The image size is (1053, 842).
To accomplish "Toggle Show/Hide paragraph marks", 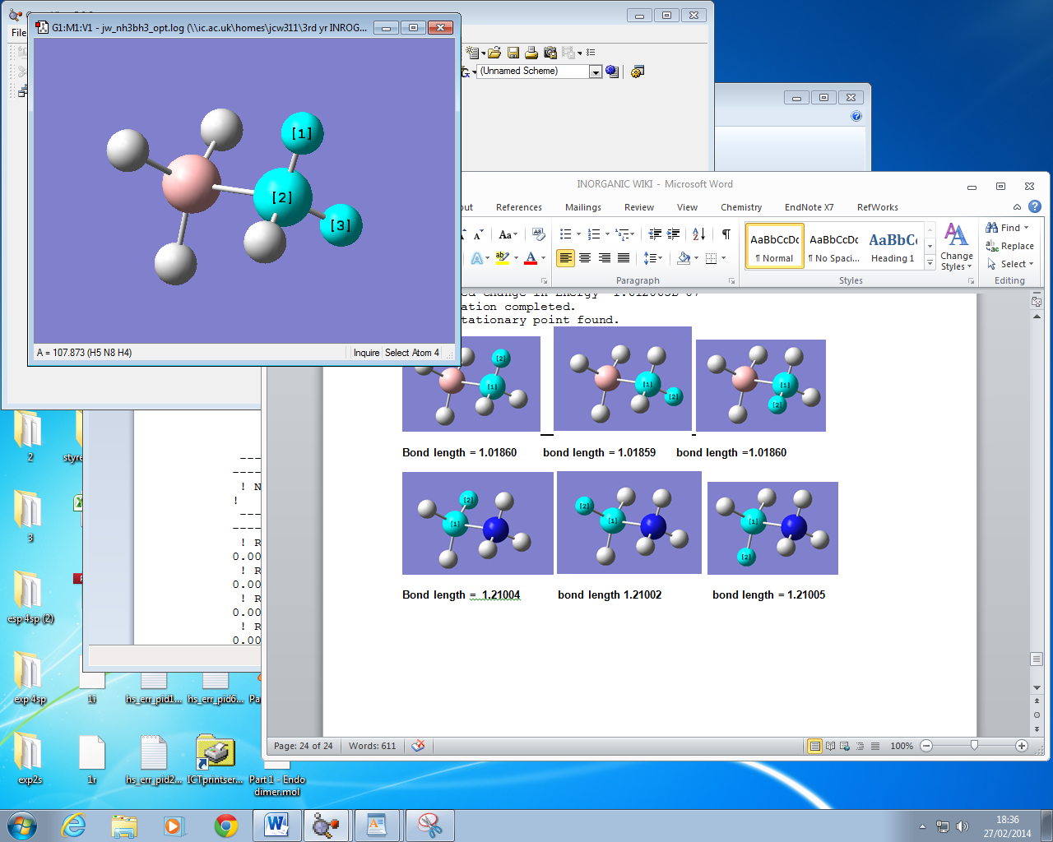I will (726, 234).
